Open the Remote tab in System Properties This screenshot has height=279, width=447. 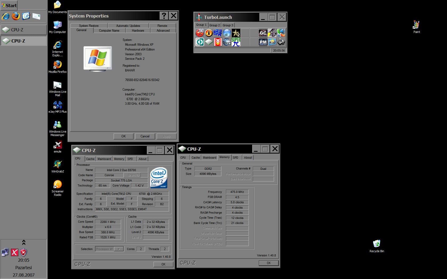coord(162,26)
